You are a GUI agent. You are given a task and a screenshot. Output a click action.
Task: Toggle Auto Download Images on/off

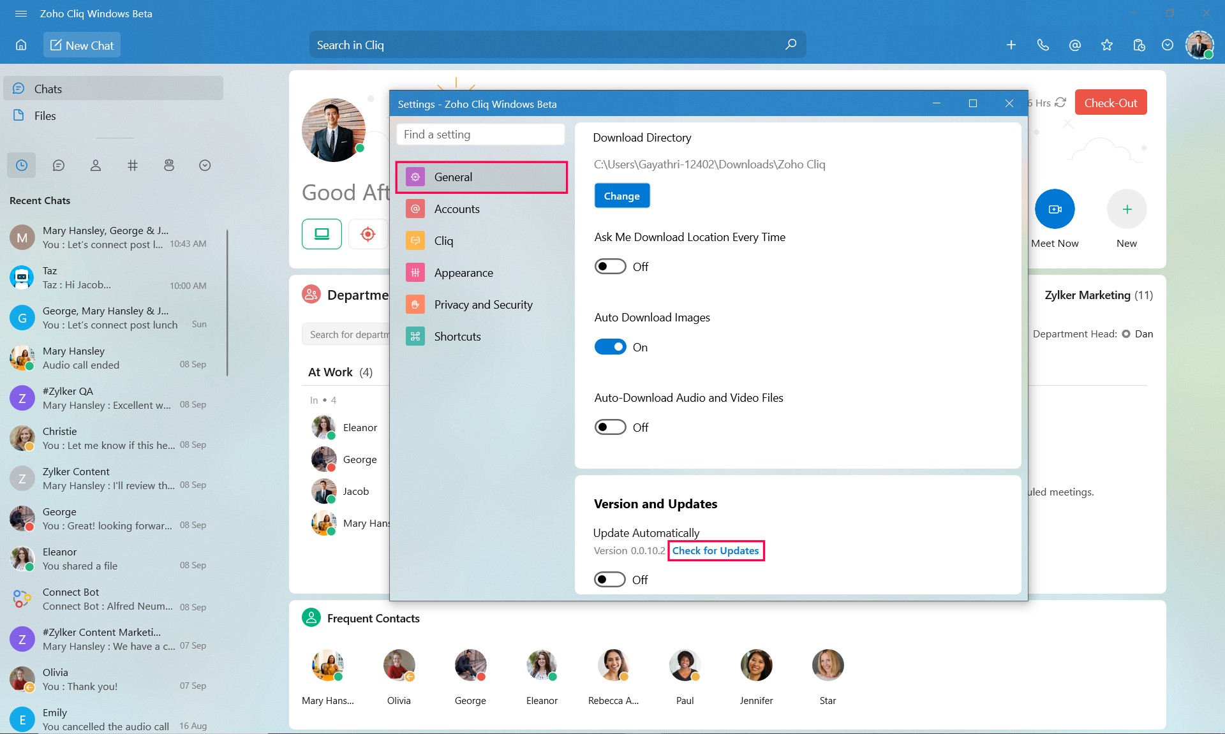point(609,347)
